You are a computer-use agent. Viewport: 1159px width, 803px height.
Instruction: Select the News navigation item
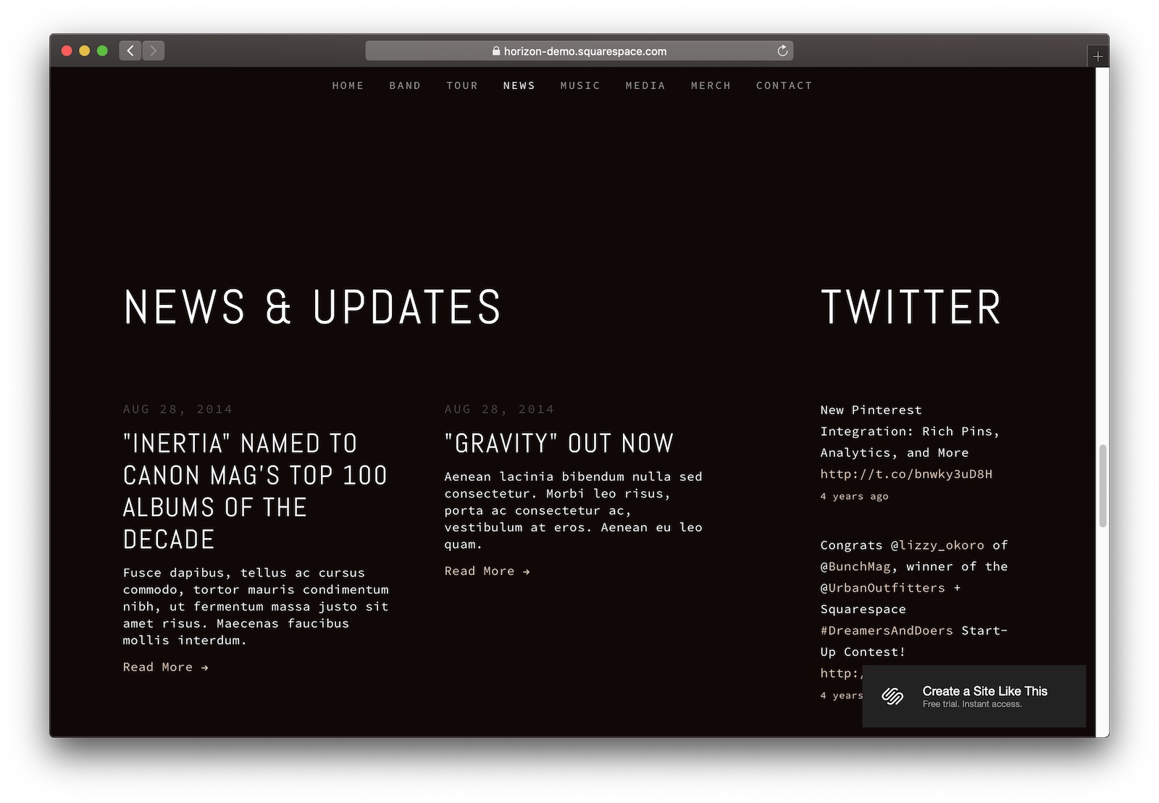pyautogui.click(x=519, y=85)
